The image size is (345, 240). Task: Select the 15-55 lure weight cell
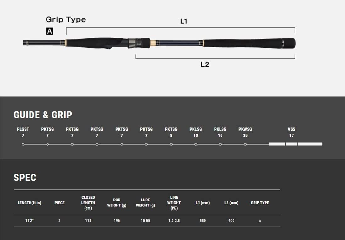click(145, 221)
